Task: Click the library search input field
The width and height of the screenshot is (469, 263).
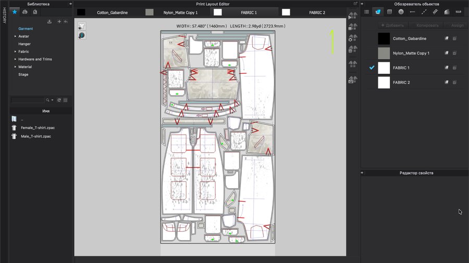Action: 28,100
